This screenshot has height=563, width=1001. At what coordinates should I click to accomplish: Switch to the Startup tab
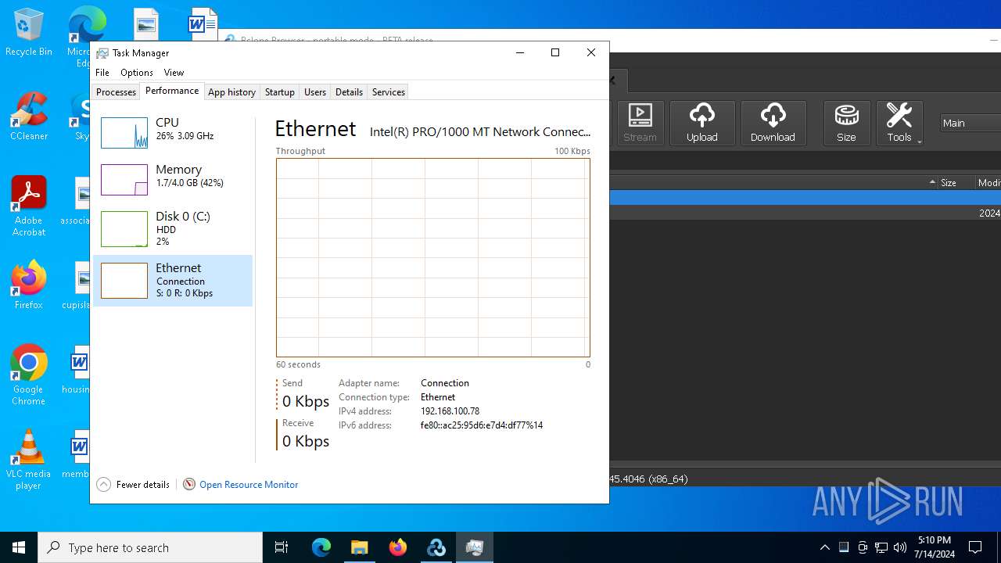(279, 91)
